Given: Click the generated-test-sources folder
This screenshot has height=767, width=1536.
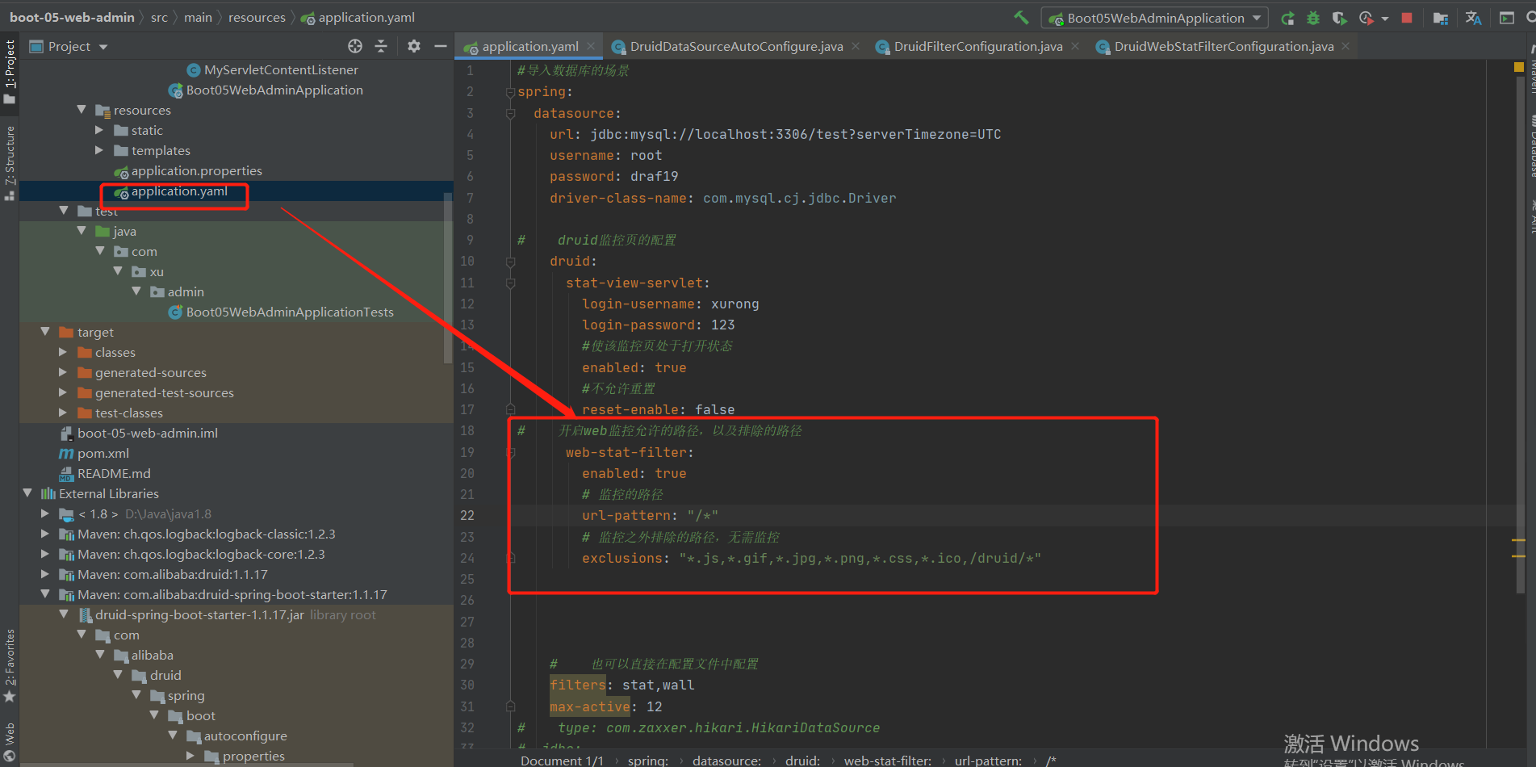Looking at the screenshot, I should (x=164, y=393).
